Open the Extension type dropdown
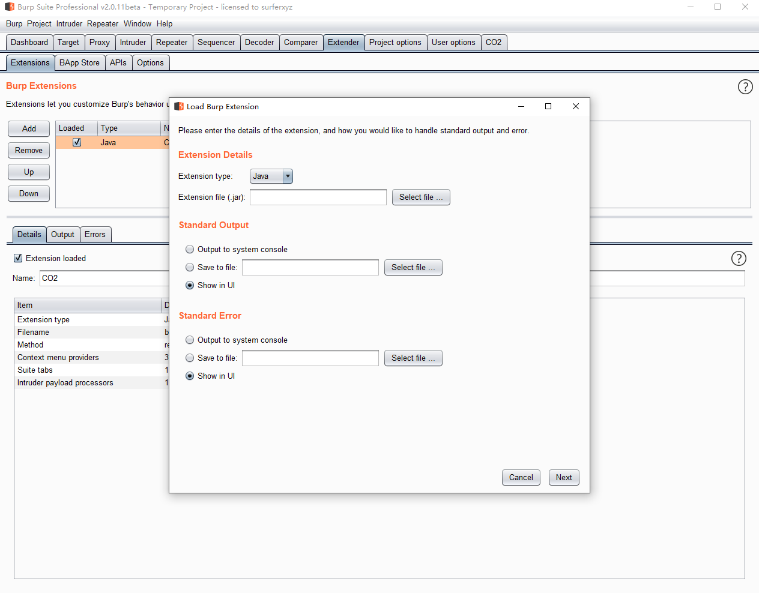Screen dimensions: 759x593 pyautogui.click(x=271, y=176)
